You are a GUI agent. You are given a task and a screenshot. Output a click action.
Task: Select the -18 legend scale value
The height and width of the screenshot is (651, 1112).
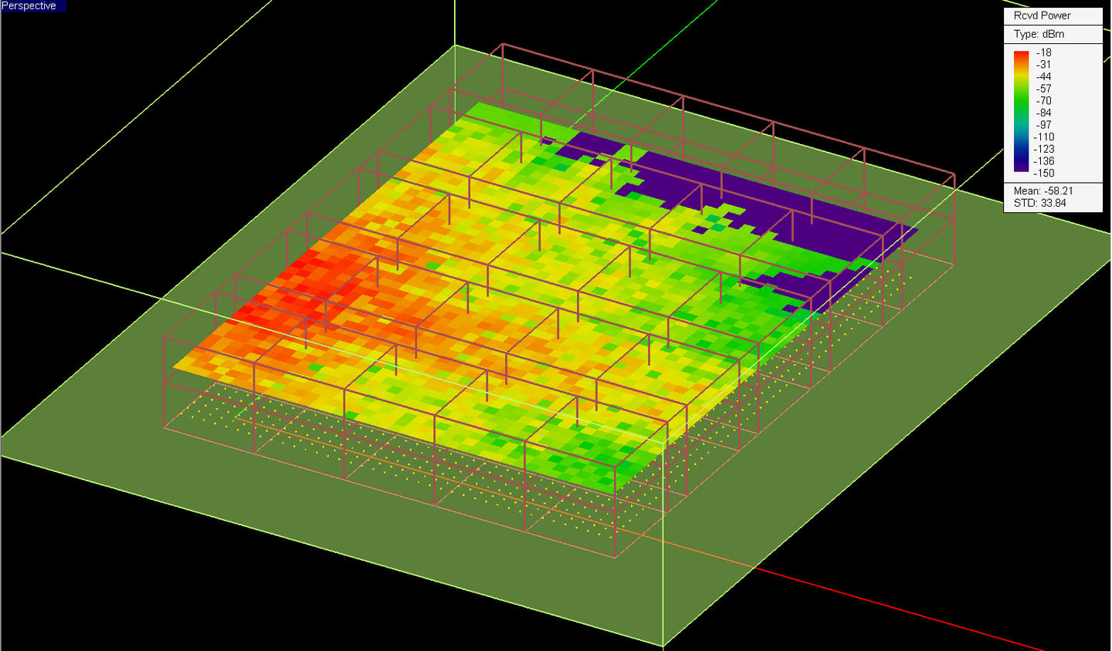point(1044,52)
